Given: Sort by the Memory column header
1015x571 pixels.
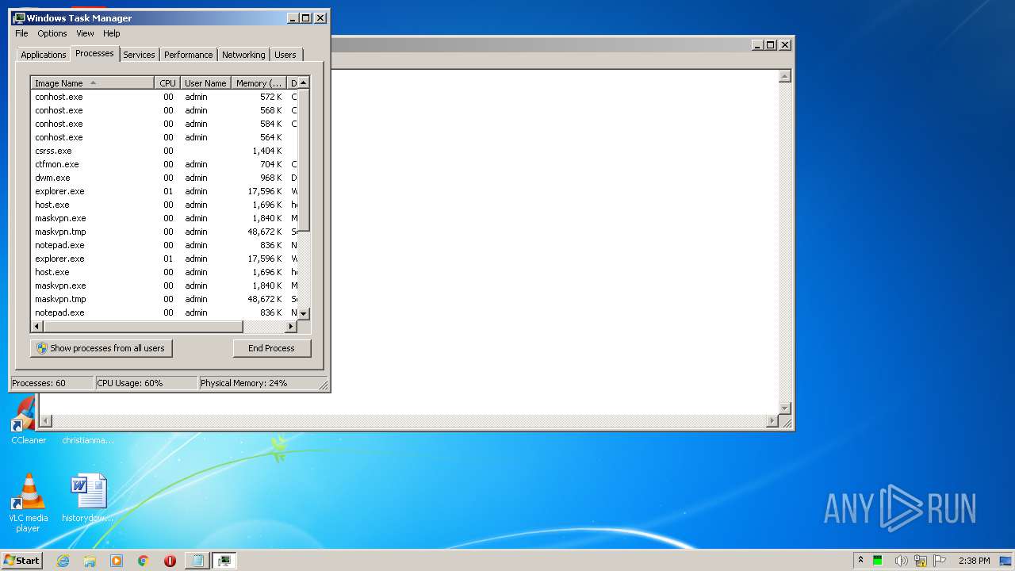Looking at the screenshot, I should coord(259,83).
